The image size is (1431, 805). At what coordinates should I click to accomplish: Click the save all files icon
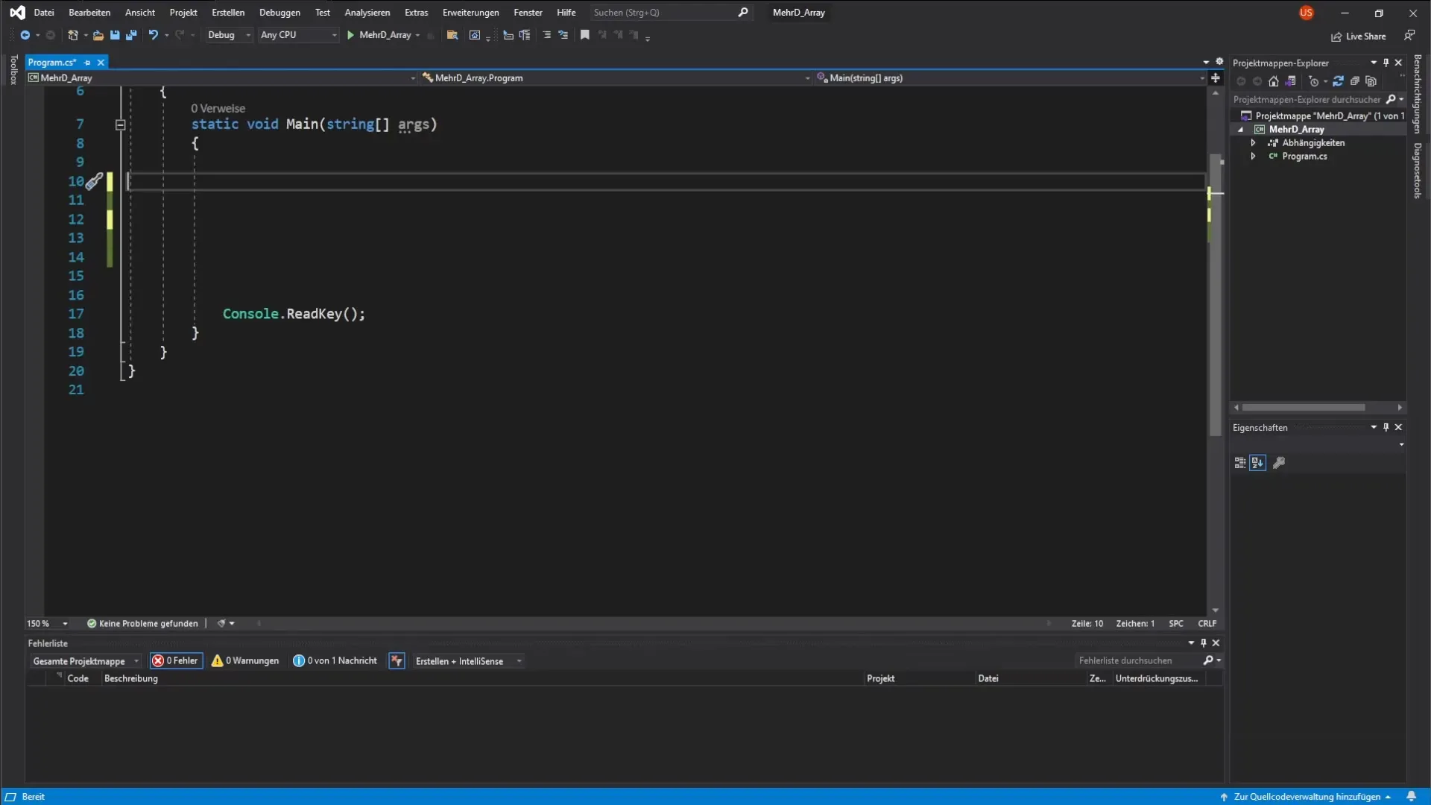pos(131,35)
